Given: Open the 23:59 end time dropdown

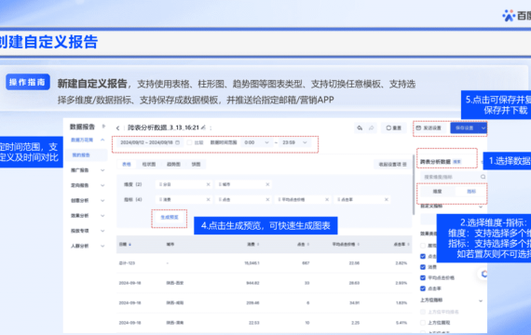Looking at the screenshot, I should (294, 142).
